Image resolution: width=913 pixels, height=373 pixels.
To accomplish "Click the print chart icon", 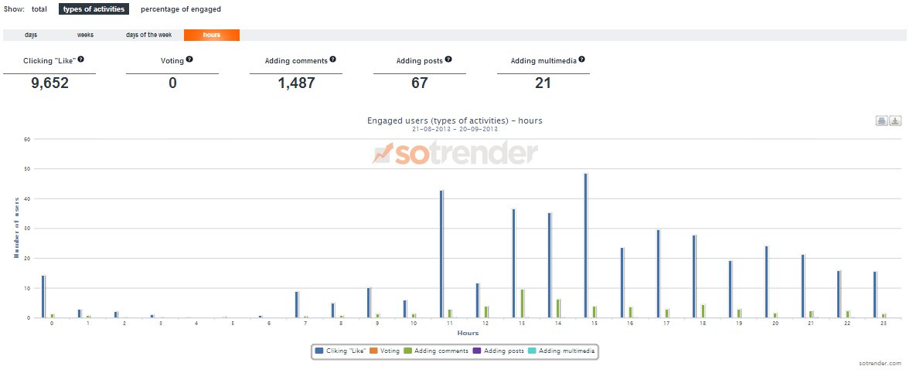I will (881, 120).
